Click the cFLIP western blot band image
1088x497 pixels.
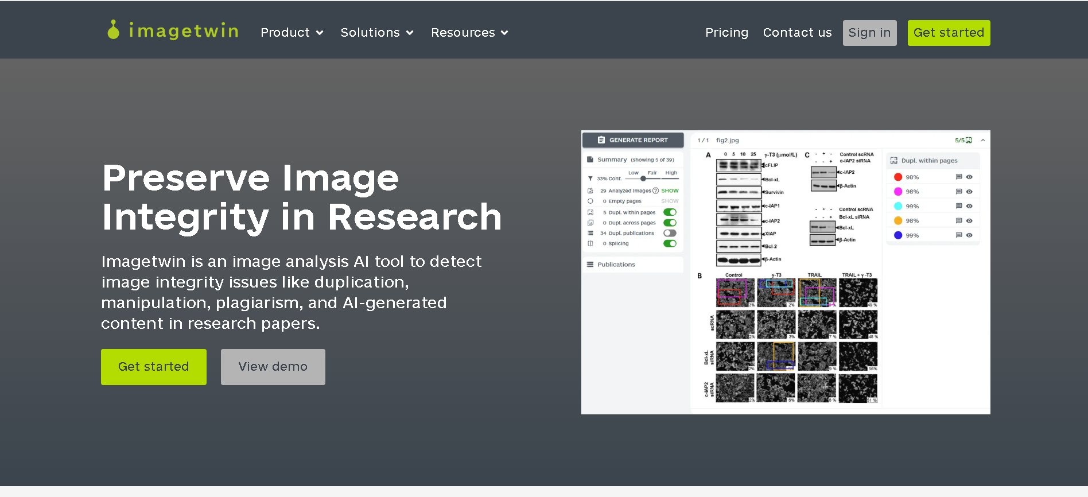(x=739, y=165)
